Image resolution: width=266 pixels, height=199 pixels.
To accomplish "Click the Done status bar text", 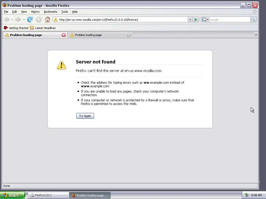I will [x=6, y=186].
